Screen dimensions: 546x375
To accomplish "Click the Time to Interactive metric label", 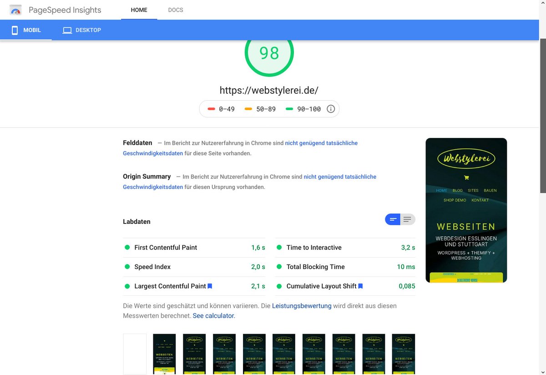I will click(314, 248).
